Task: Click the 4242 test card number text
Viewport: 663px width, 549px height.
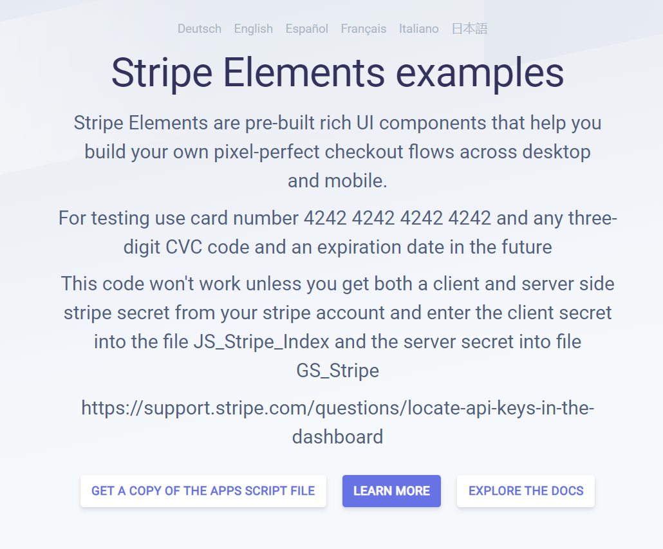Action: 397,219
